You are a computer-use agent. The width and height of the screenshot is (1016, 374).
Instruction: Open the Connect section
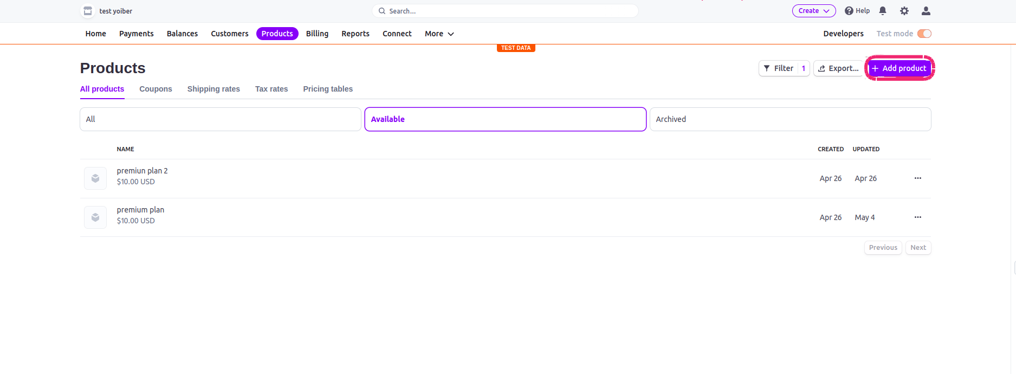coord(397,34)
